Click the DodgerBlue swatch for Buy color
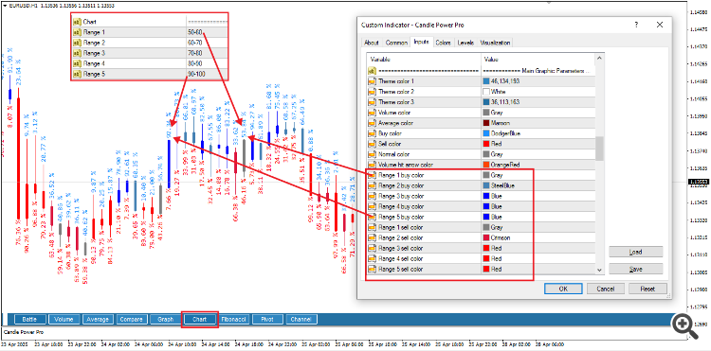Viewport: 711px width, 351px height. (x=486, y=133)
